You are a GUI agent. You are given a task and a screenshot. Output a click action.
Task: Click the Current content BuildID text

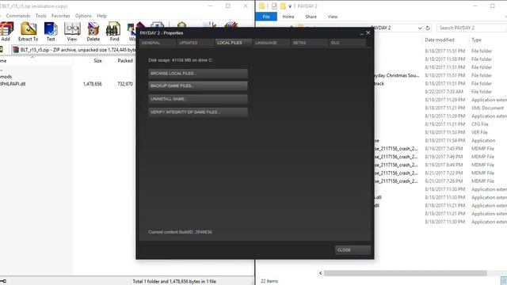[180, 232]
